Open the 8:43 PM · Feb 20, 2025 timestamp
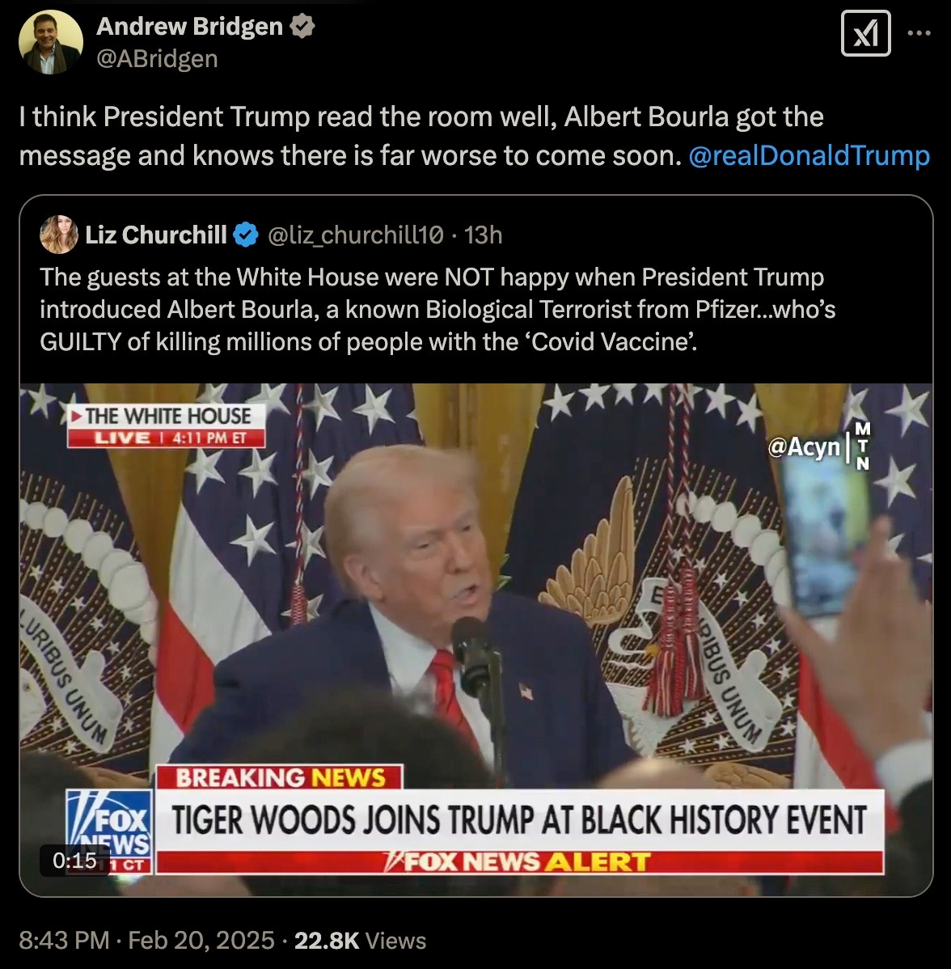Viewport: 951px width, 969px height. pos(146,940)
